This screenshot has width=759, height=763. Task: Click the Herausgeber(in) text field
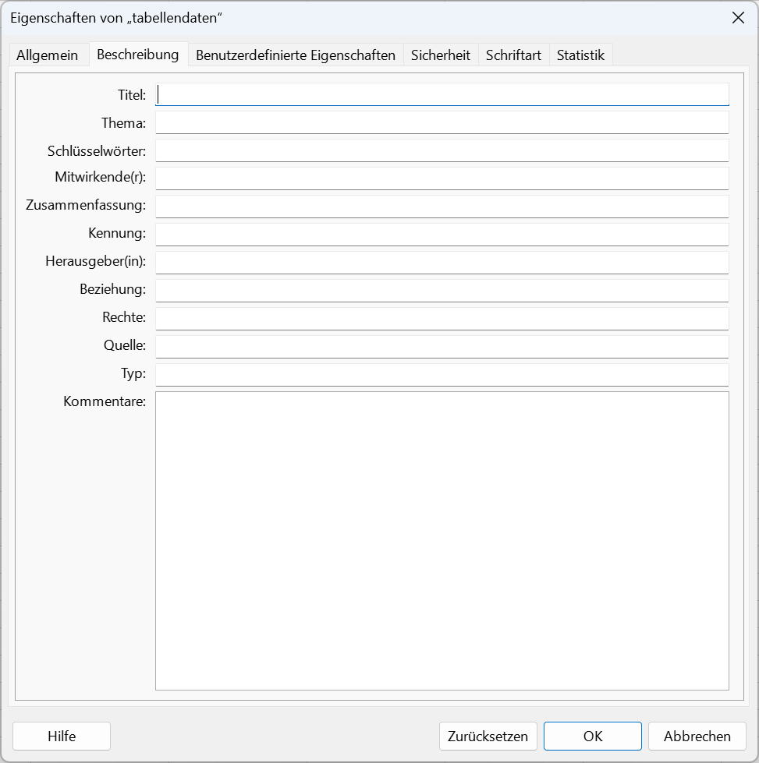point(442,263)
